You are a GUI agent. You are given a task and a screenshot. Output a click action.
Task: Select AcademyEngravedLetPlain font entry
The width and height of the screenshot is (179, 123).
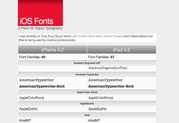click(x=108, y=68)
